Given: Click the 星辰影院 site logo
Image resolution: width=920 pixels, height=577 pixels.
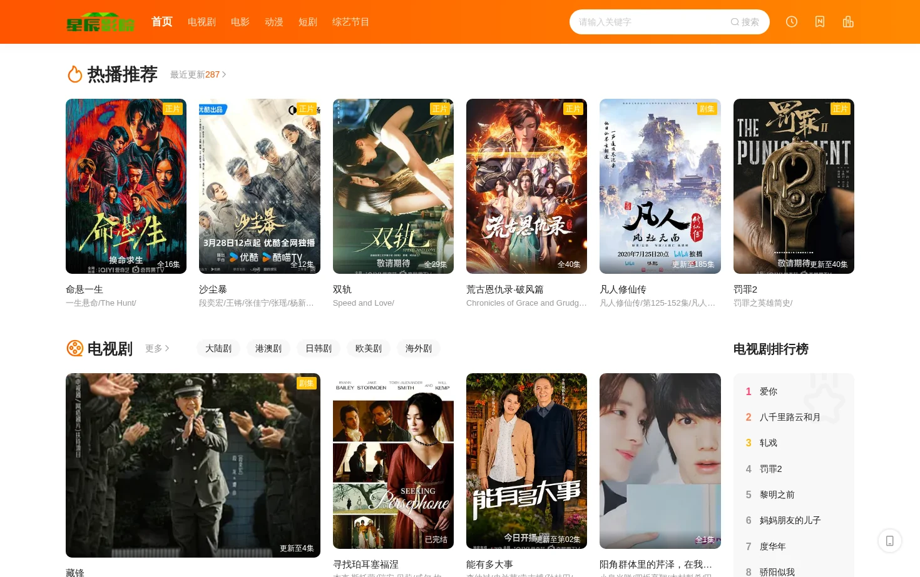Looking at the screenshot, I should (x=100, y=22).
